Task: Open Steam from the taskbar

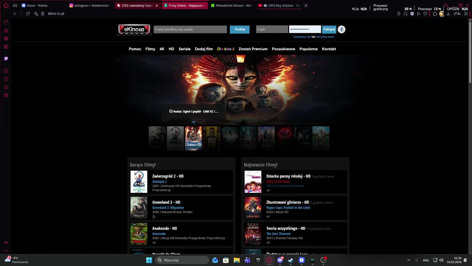Action: click(x=291, y=260)
